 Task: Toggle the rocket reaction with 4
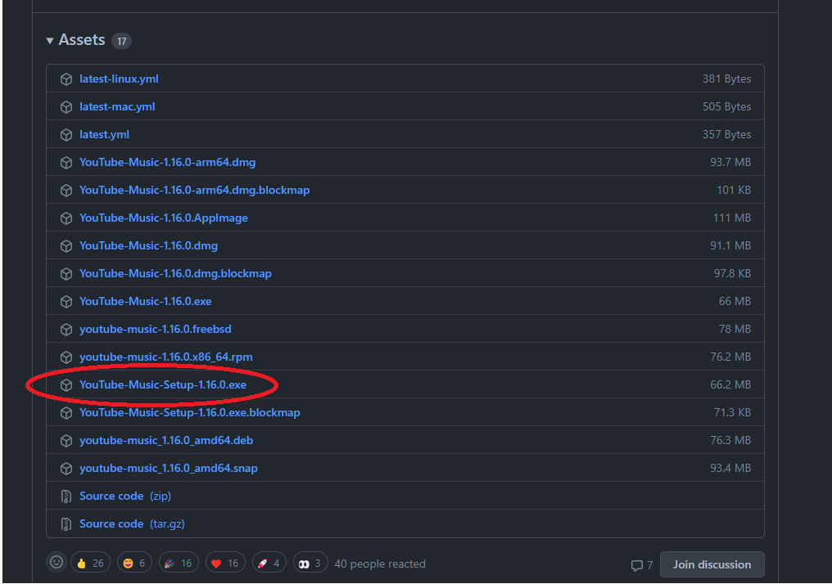click(x=269, y=563)
